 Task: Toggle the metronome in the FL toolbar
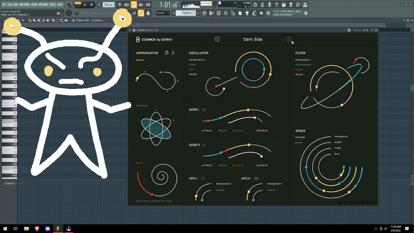tap(119, 5)
